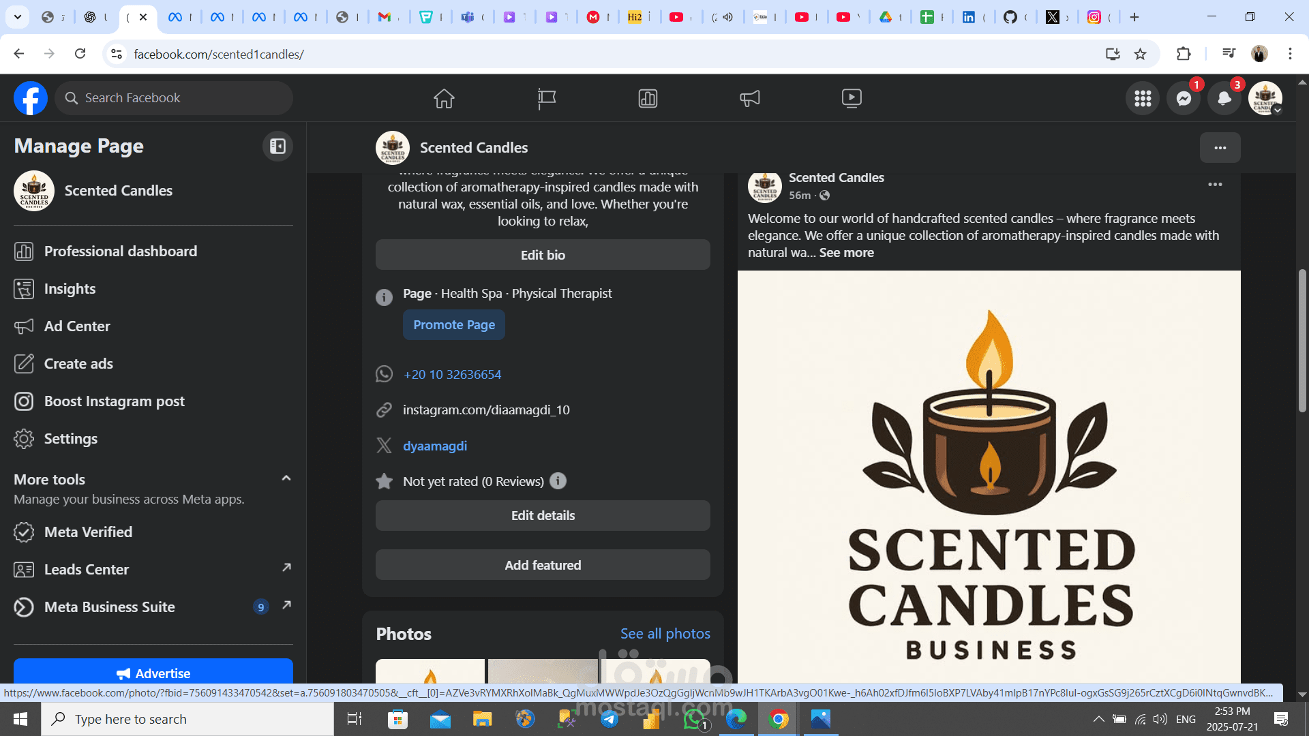1309x736 pixels.
Task: Open Facebook Home feed icon
Action: 444,98
